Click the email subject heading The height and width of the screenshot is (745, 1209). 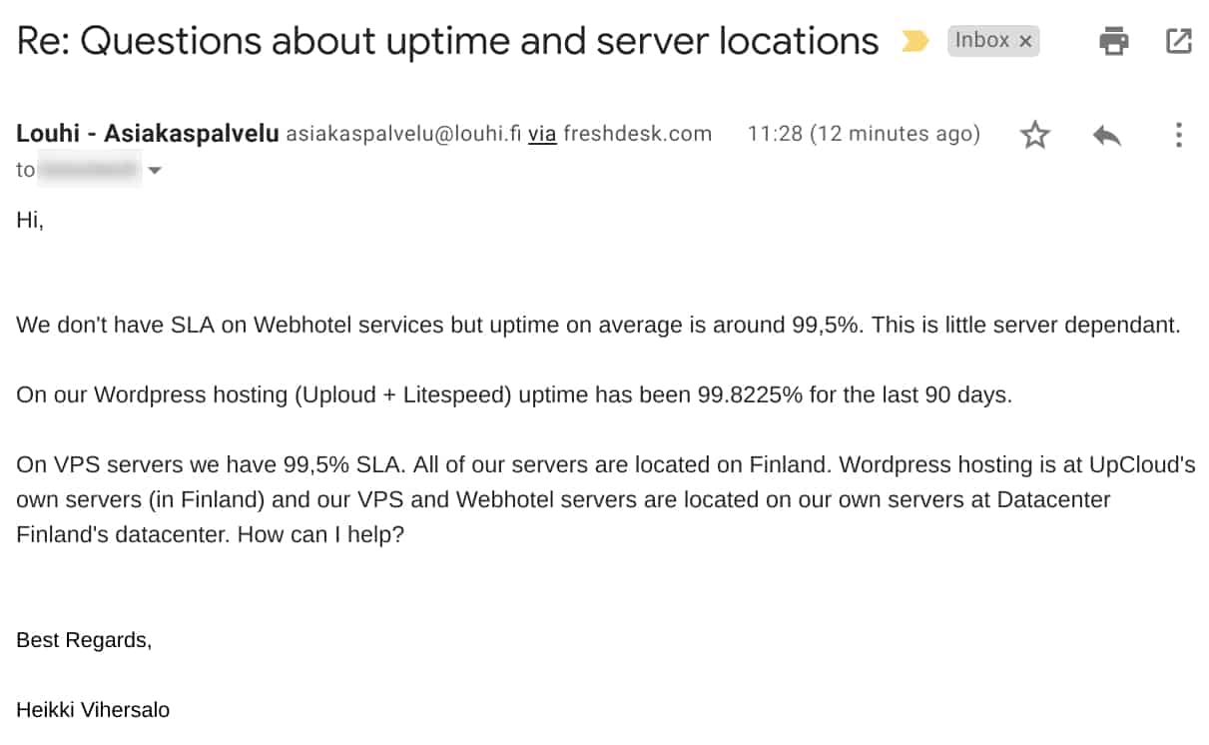447,41
